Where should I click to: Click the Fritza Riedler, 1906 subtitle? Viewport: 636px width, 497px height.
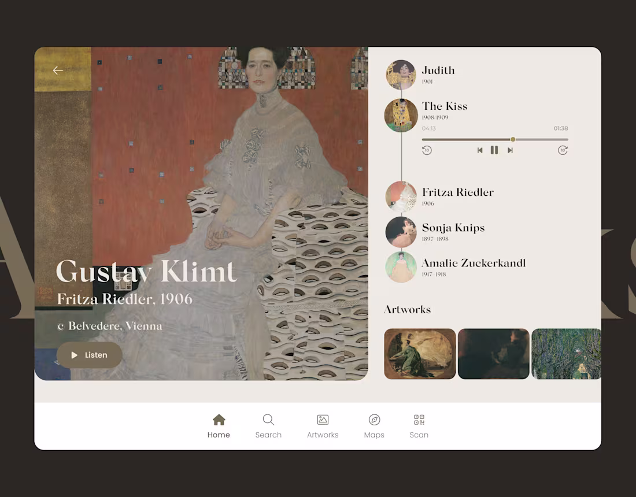[x=124, y=299]
